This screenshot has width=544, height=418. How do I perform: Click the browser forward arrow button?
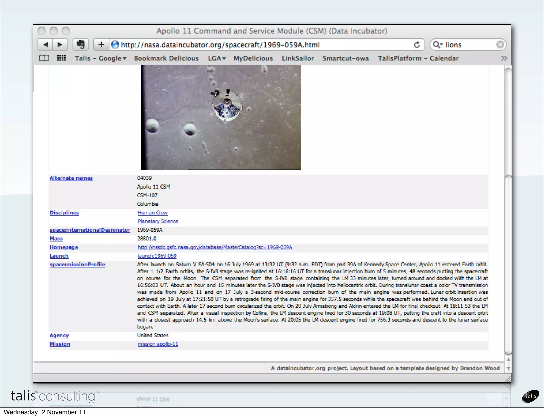(60, 45)
